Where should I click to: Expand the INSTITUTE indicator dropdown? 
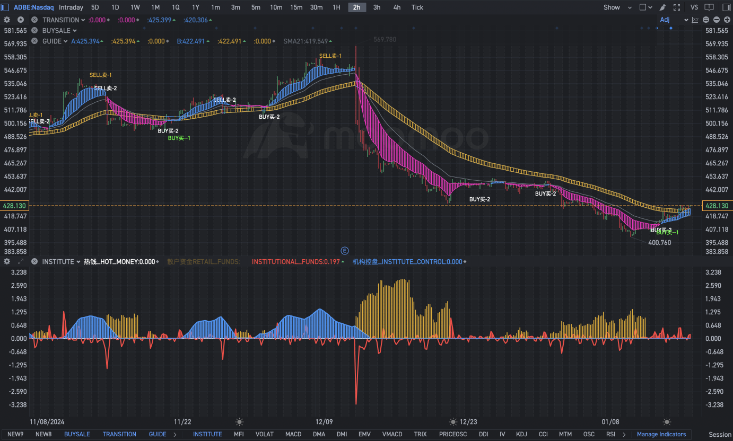tap(78, 262)
